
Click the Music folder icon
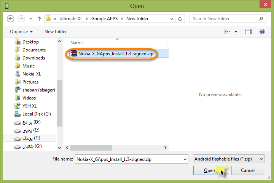pos(18,66)
